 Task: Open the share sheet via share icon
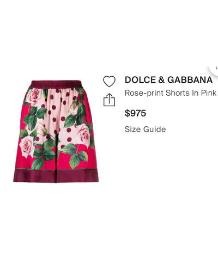click(x=109, y=100)
